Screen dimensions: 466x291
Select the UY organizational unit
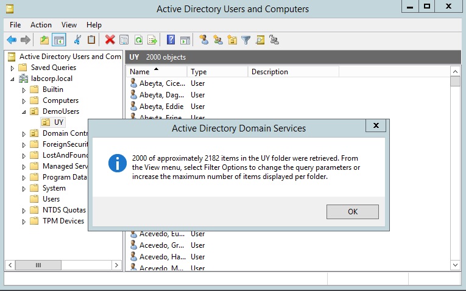(58, 122)
